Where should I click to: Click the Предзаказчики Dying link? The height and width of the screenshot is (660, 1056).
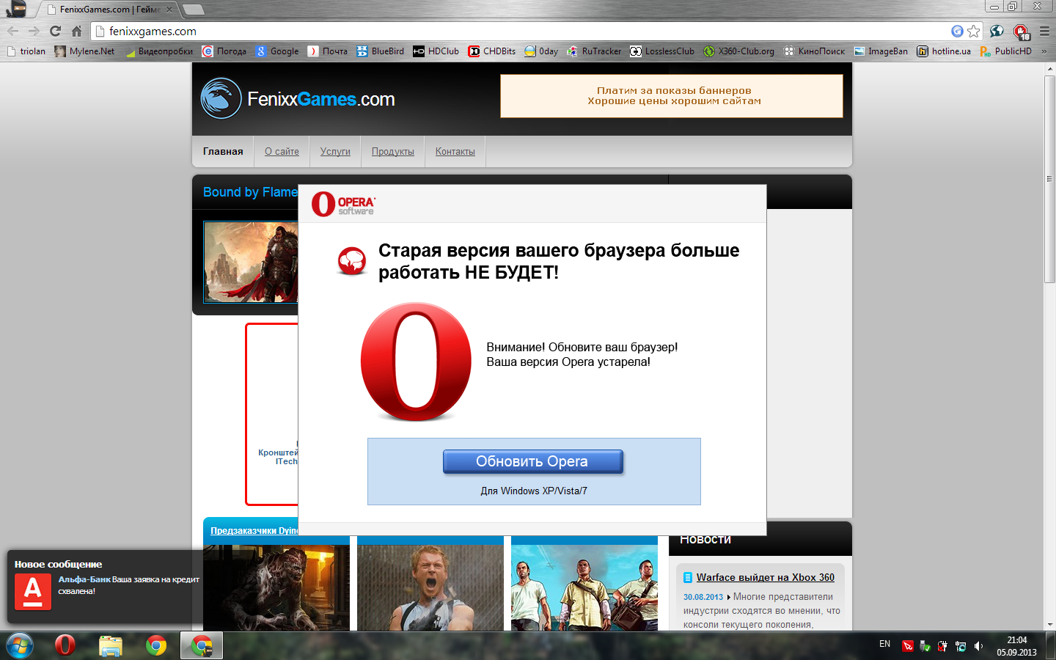point(254,530)
